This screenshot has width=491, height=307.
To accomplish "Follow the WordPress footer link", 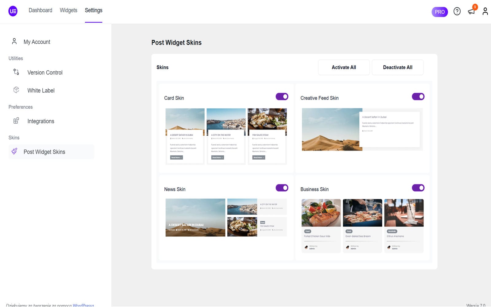I will click(x=83, y=305).
